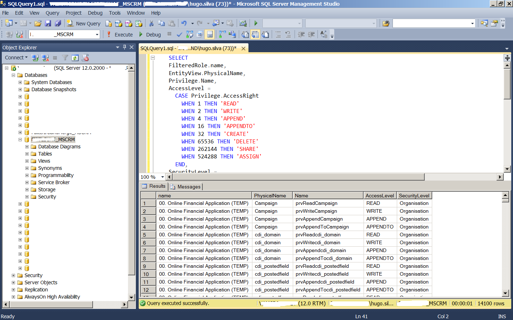This screenshot has width=513, height=320.
Task: Open a new Database Engine Query icon
Action: pyautogui.click(x=109, y=23)
